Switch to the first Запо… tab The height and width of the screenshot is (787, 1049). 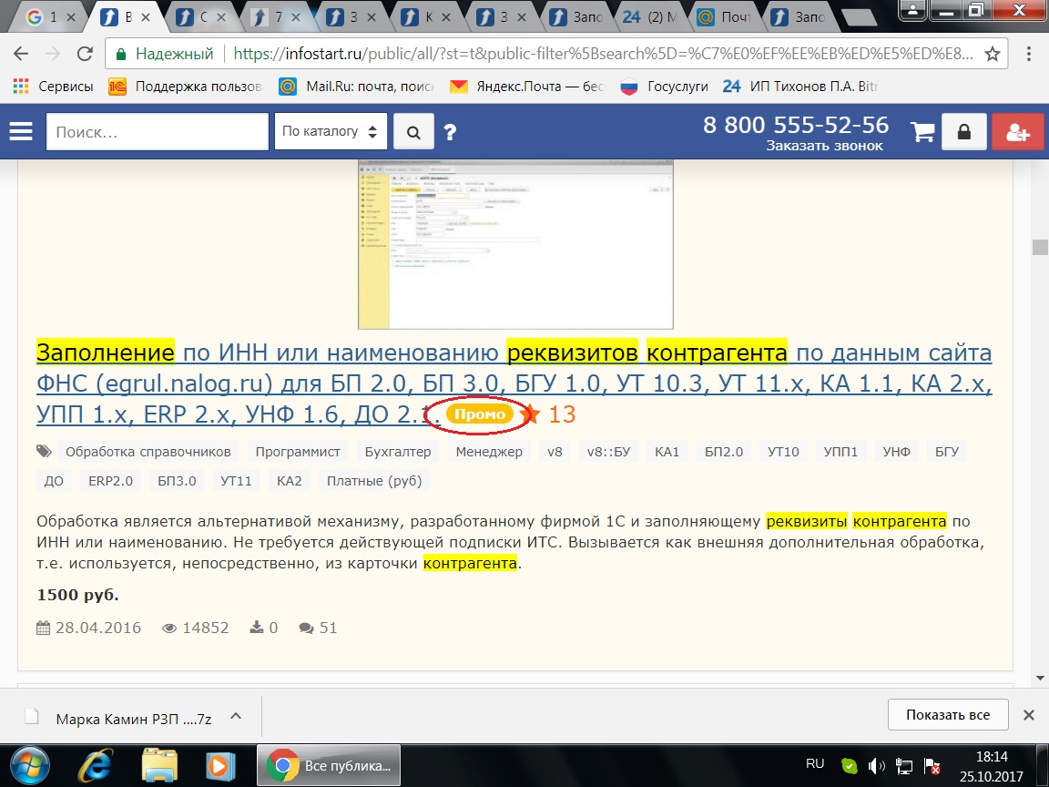[576, 17]
